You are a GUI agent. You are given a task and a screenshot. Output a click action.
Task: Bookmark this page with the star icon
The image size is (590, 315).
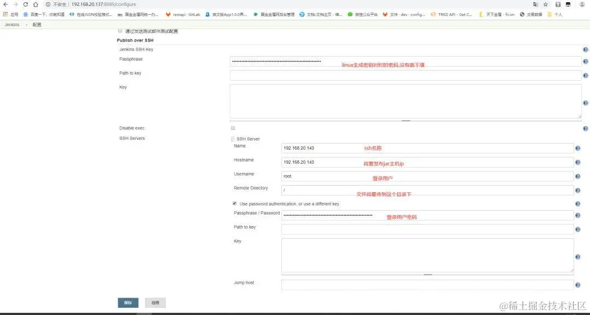[546, 4]
